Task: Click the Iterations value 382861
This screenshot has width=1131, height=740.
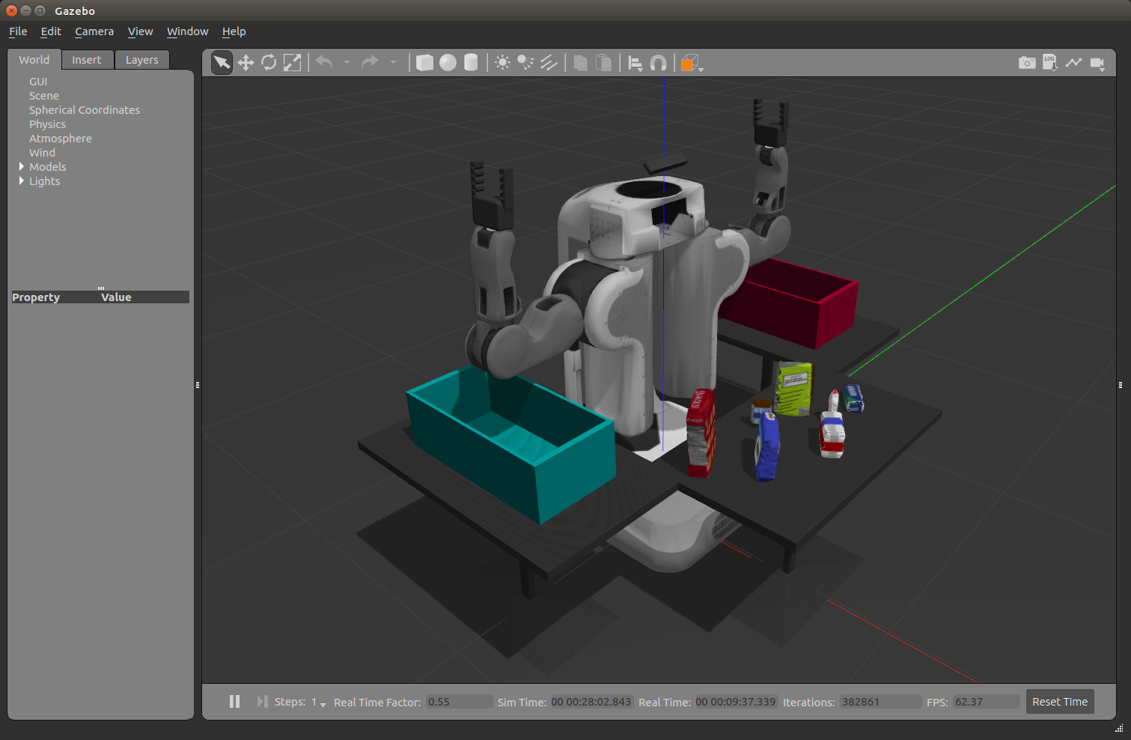Action: click(x=880, y=702)
